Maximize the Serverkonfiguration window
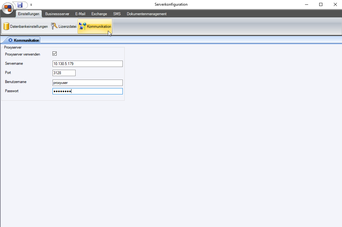 [x=320, y=4]
